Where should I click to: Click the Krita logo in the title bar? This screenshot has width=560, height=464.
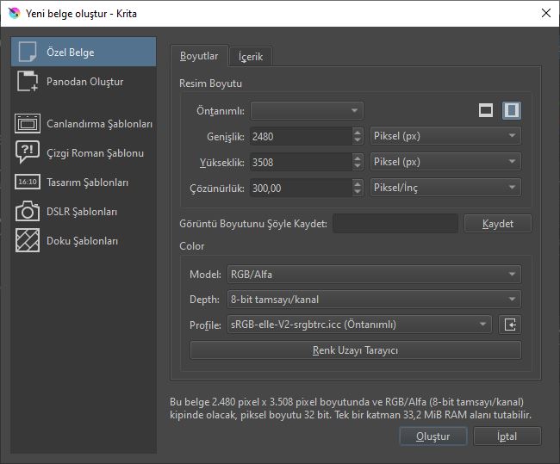pyautogui.click(x=15, y=13)
